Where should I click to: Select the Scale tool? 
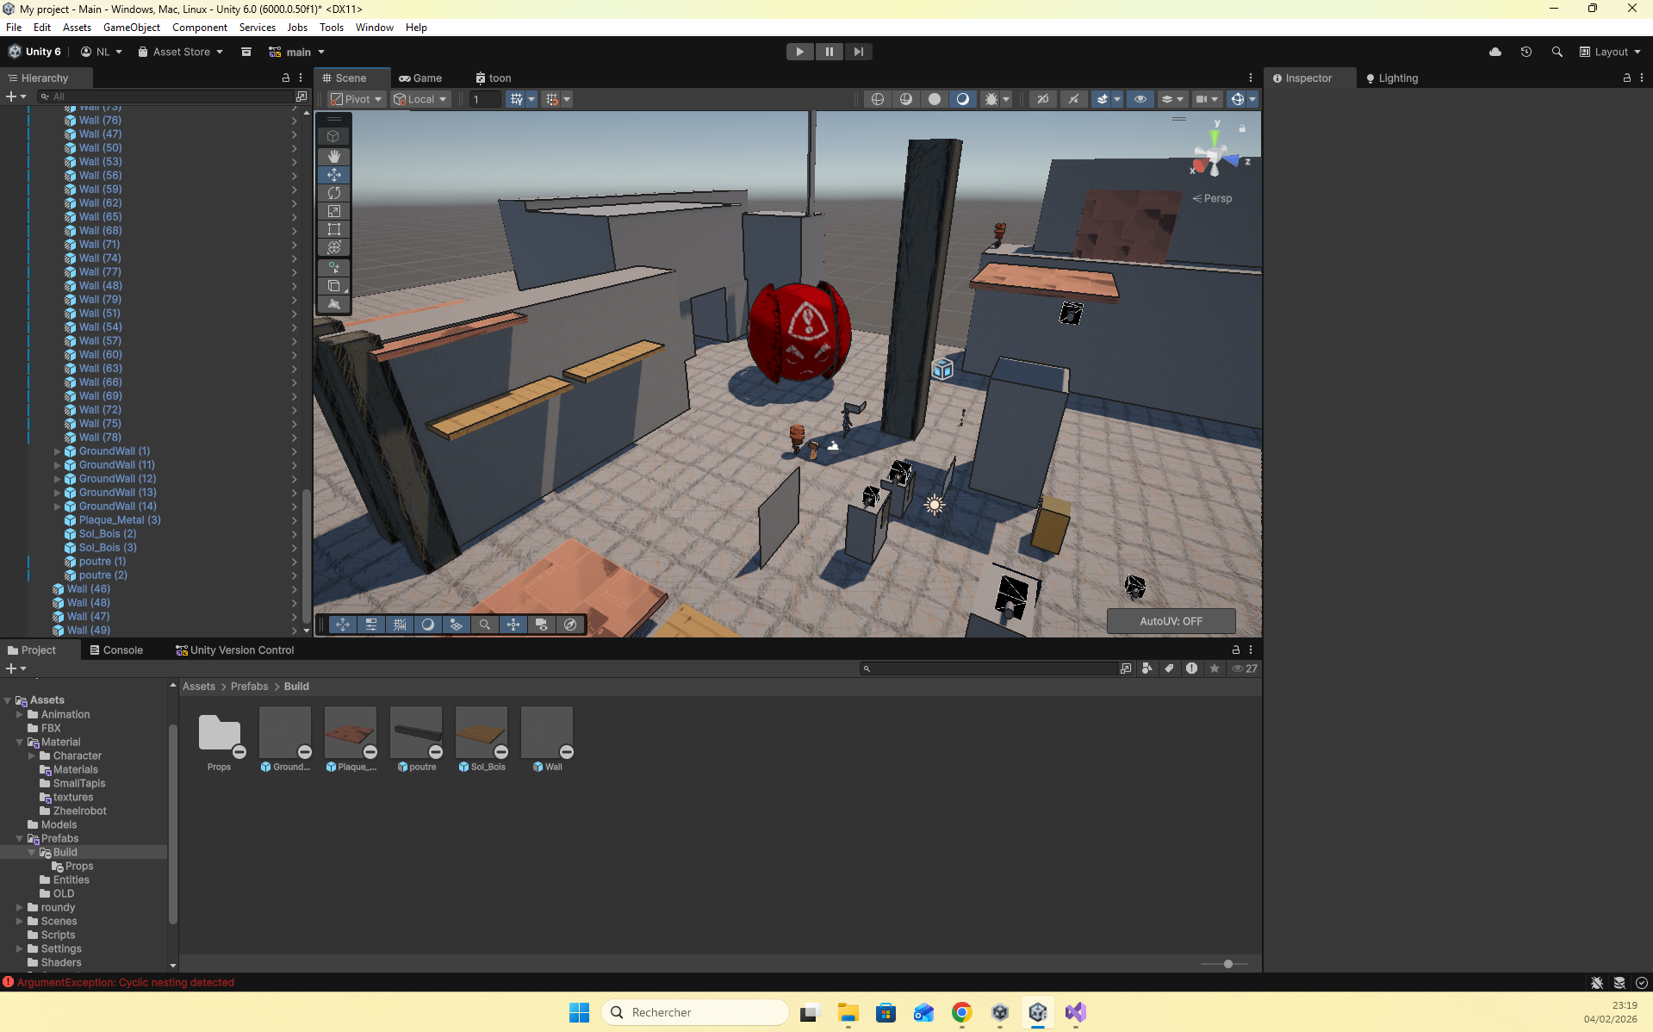pyautogui.click(x=334, y=211)
